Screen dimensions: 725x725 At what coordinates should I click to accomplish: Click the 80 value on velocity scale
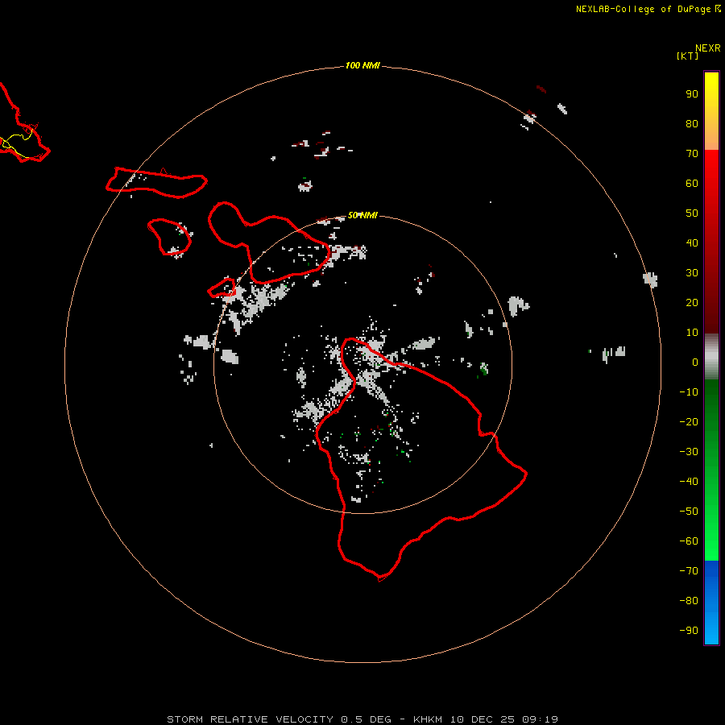tap(692, 123)
